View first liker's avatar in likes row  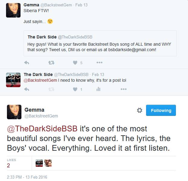(39, 163)
